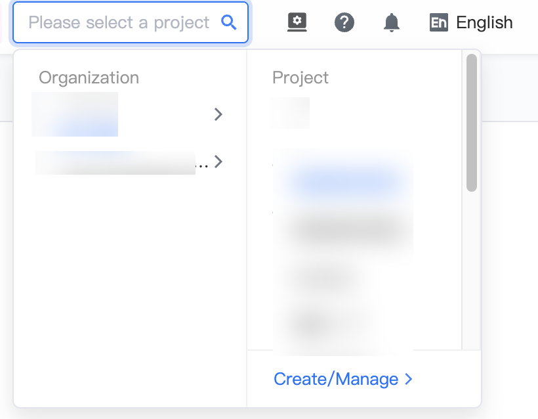Screen dimensions: 538x419
Task: Click the Project column header
Action: coord(300,77)
